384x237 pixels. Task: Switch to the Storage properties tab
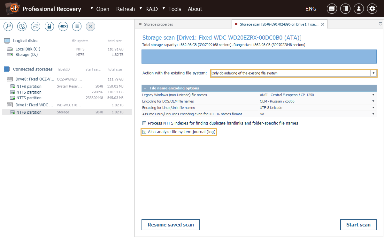coord(158,24)
